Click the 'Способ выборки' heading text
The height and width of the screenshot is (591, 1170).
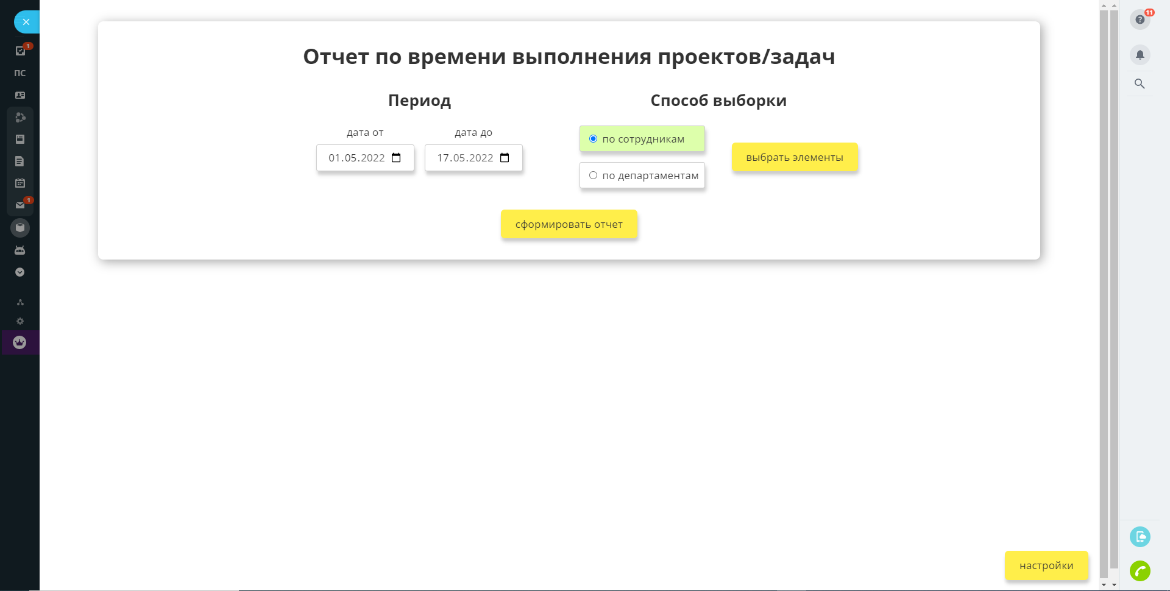(718, 101)
